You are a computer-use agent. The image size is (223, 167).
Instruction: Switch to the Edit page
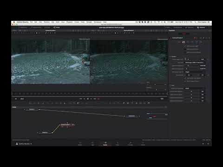(92, 144)
